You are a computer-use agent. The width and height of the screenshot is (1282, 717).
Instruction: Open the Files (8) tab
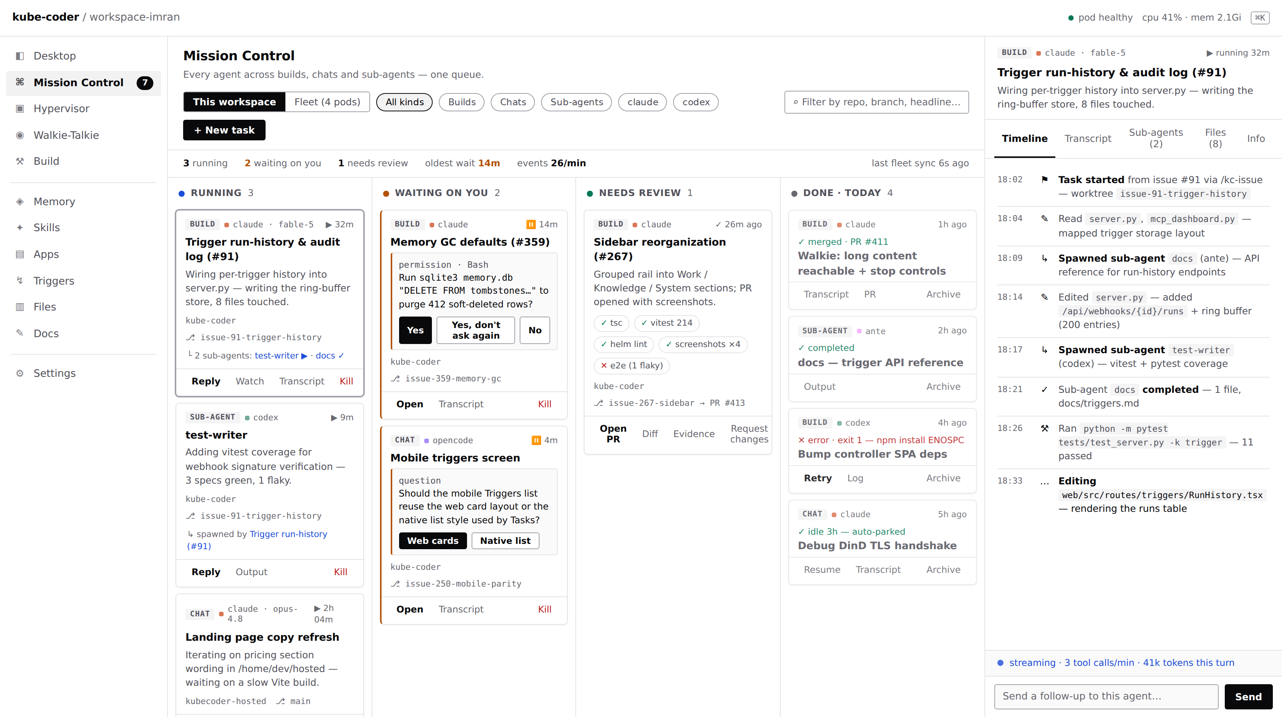(1215, 138)
